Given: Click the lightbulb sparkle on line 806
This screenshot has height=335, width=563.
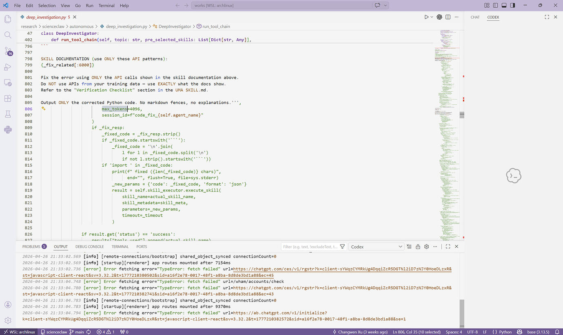Looking at the screenshot, I should [43, 109].
